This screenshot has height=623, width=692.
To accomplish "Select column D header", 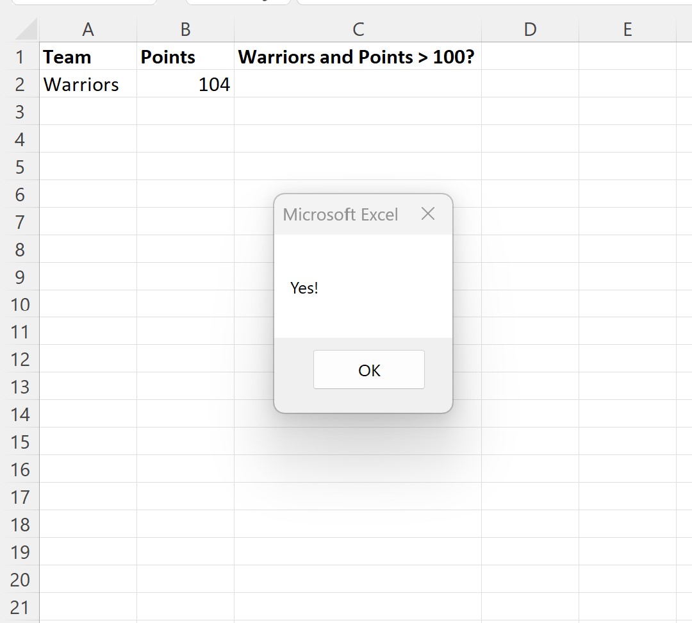I will click(x=530, y=29).
